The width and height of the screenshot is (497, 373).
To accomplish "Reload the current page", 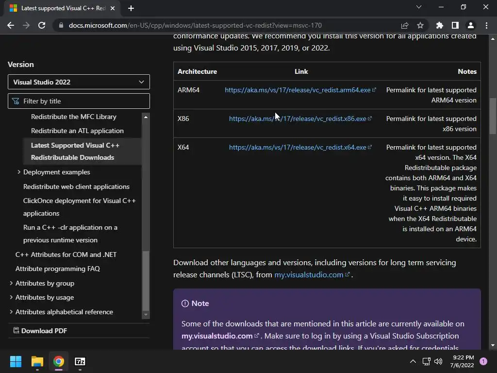I will point(42,25).
